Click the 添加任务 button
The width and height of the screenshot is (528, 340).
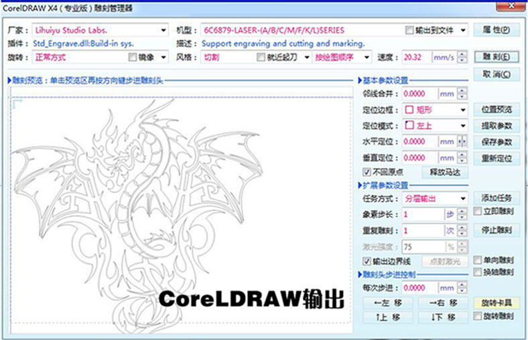[x=497, y=197]
